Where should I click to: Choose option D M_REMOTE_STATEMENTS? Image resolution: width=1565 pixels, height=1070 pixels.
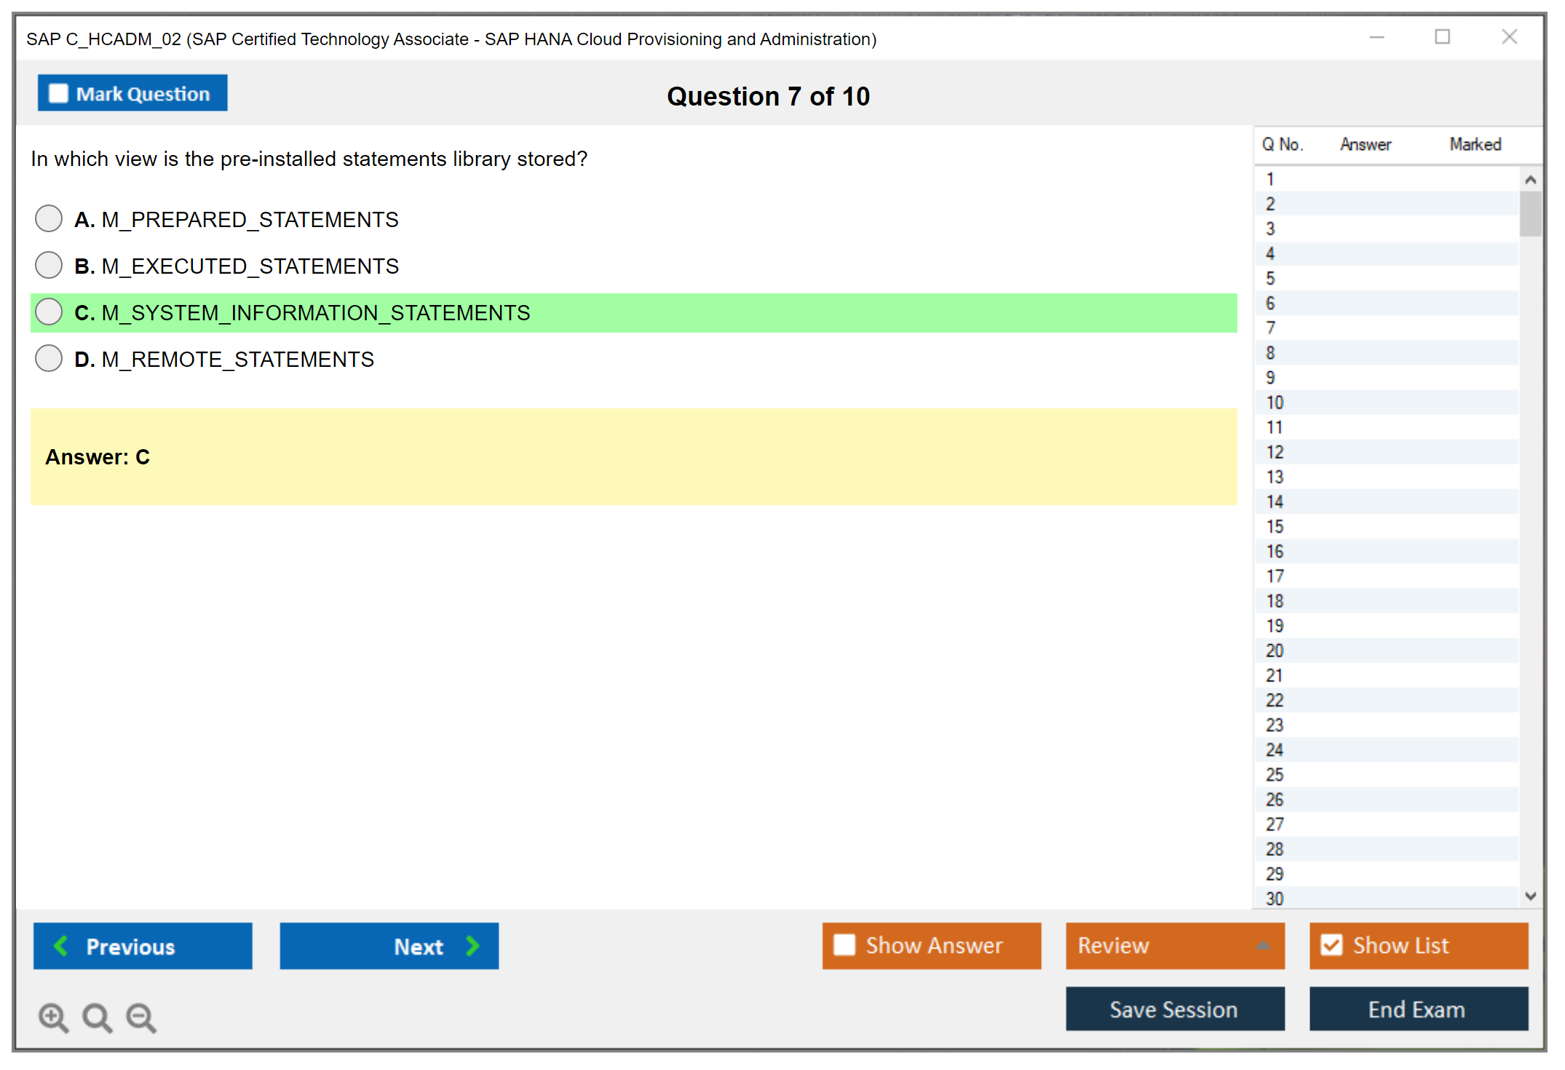click(x=49, y=358)
